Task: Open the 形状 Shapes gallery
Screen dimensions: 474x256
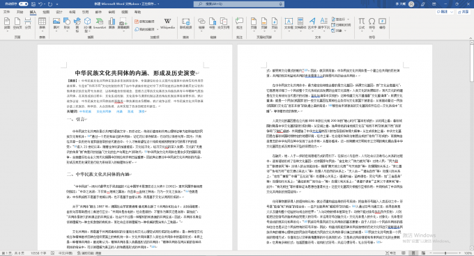Action: point(67,24)
